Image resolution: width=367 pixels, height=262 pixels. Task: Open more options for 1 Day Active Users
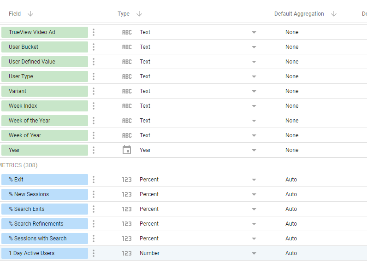pos(94,253)
